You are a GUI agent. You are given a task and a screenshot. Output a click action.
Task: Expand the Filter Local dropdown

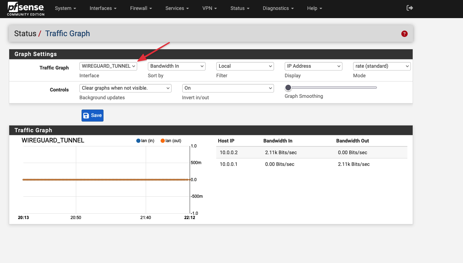pos(245,66)
